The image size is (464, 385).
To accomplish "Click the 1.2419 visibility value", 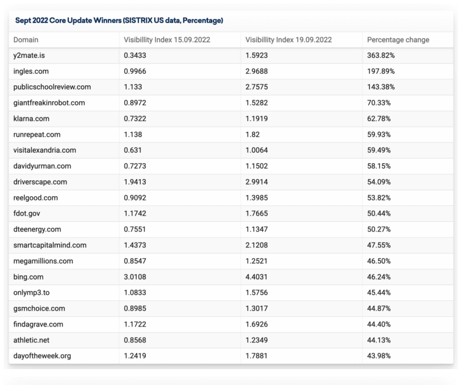I will click(135, 356).
